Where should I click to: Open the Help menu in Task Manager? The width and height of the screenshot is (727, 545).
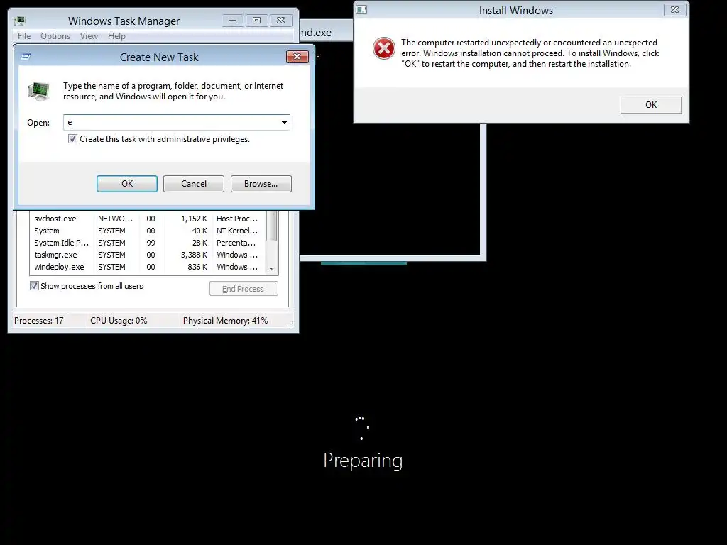[116, 36]
